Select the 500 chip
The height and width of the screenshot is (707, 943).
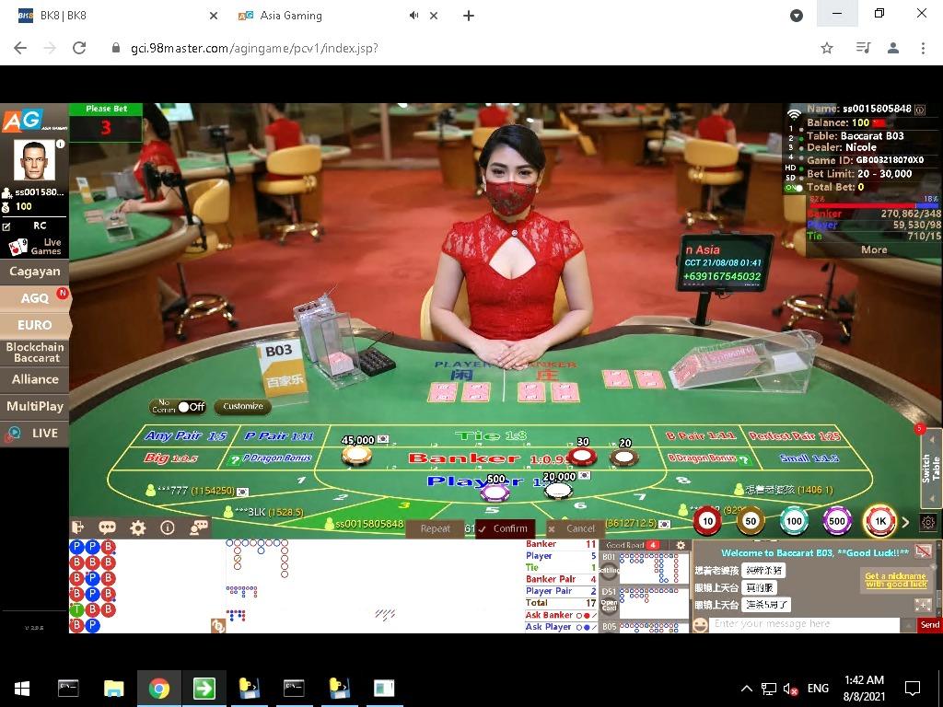point(837,521)
